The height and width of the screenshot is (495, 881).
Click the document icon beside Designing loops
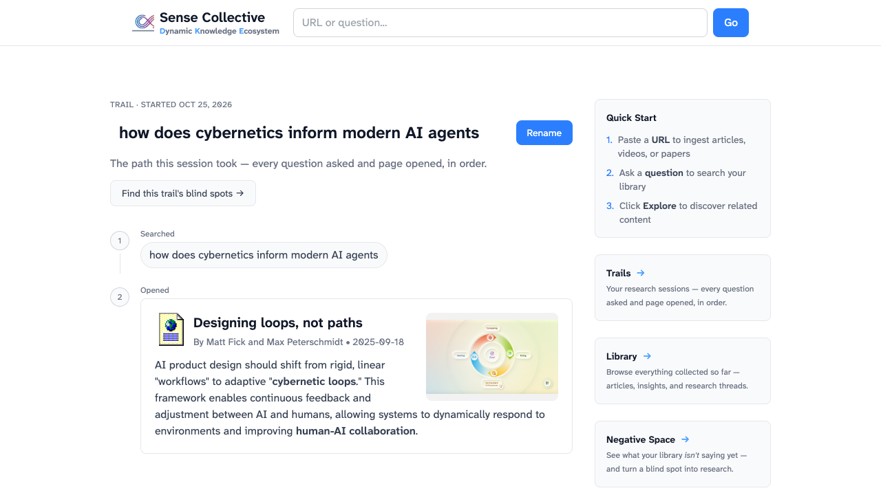pyautogui.click(x=171, y=329)
